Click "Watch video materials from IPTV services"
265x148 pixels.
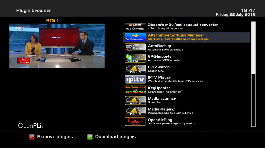pos(175,81)
